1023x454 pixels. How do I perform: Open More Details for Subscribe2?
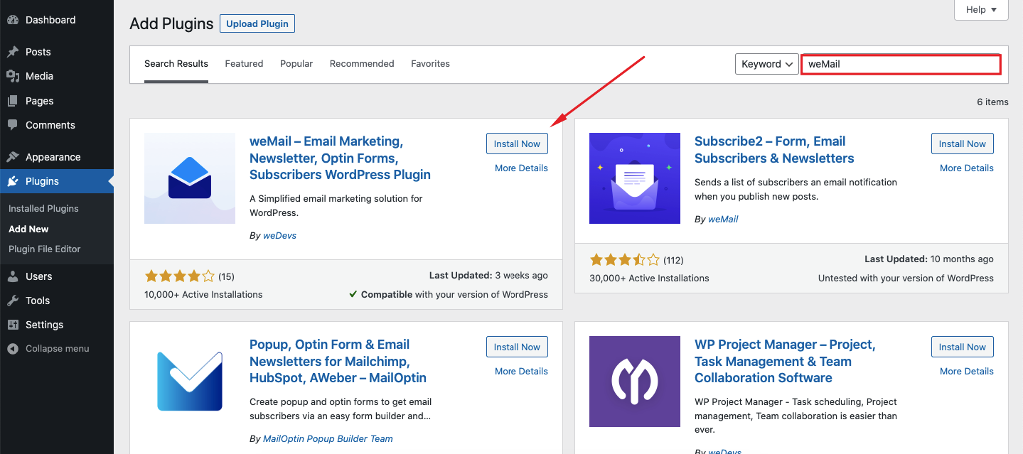click(x=966, y=168)
